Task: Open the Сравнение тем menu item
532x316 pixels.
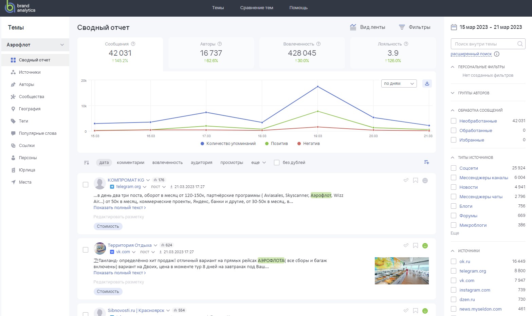Action: coord(256,7)
